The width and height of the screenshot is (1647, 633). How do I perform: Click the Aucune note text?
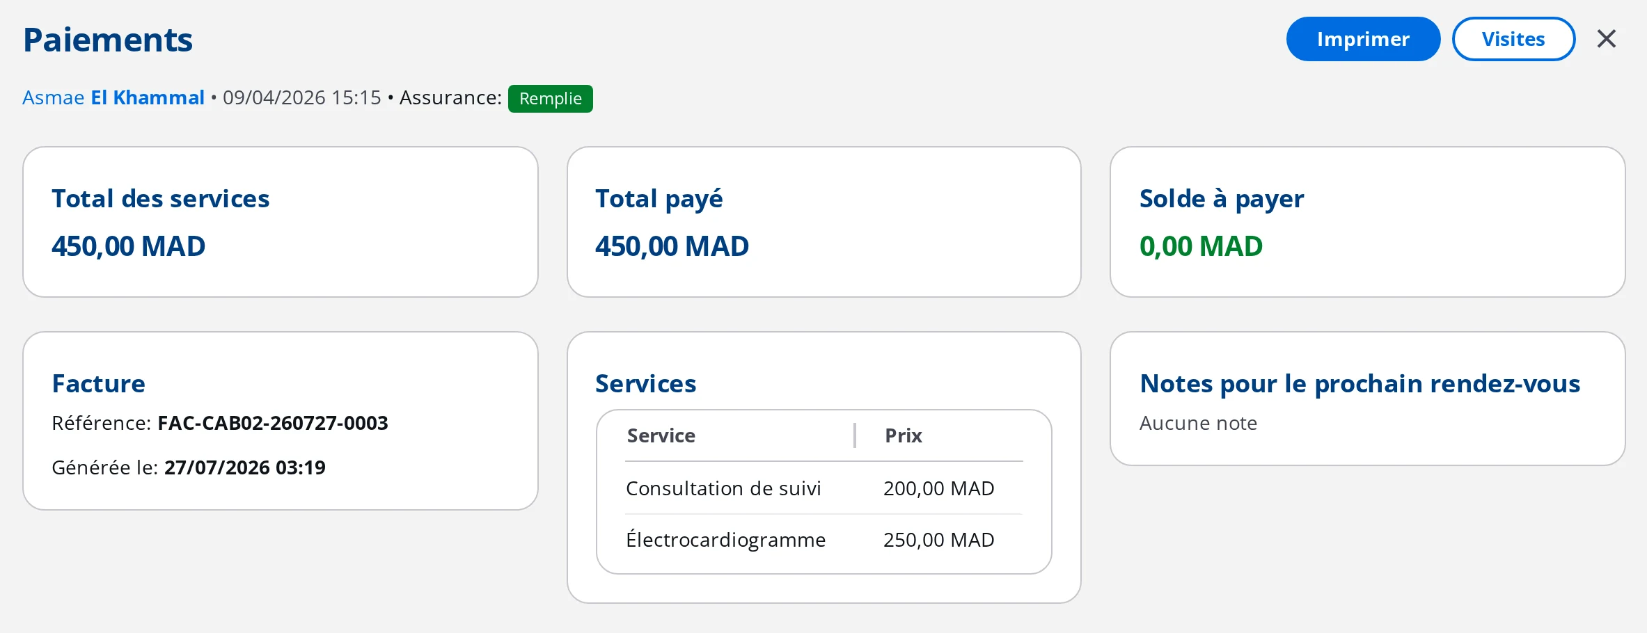[1198, 423]
